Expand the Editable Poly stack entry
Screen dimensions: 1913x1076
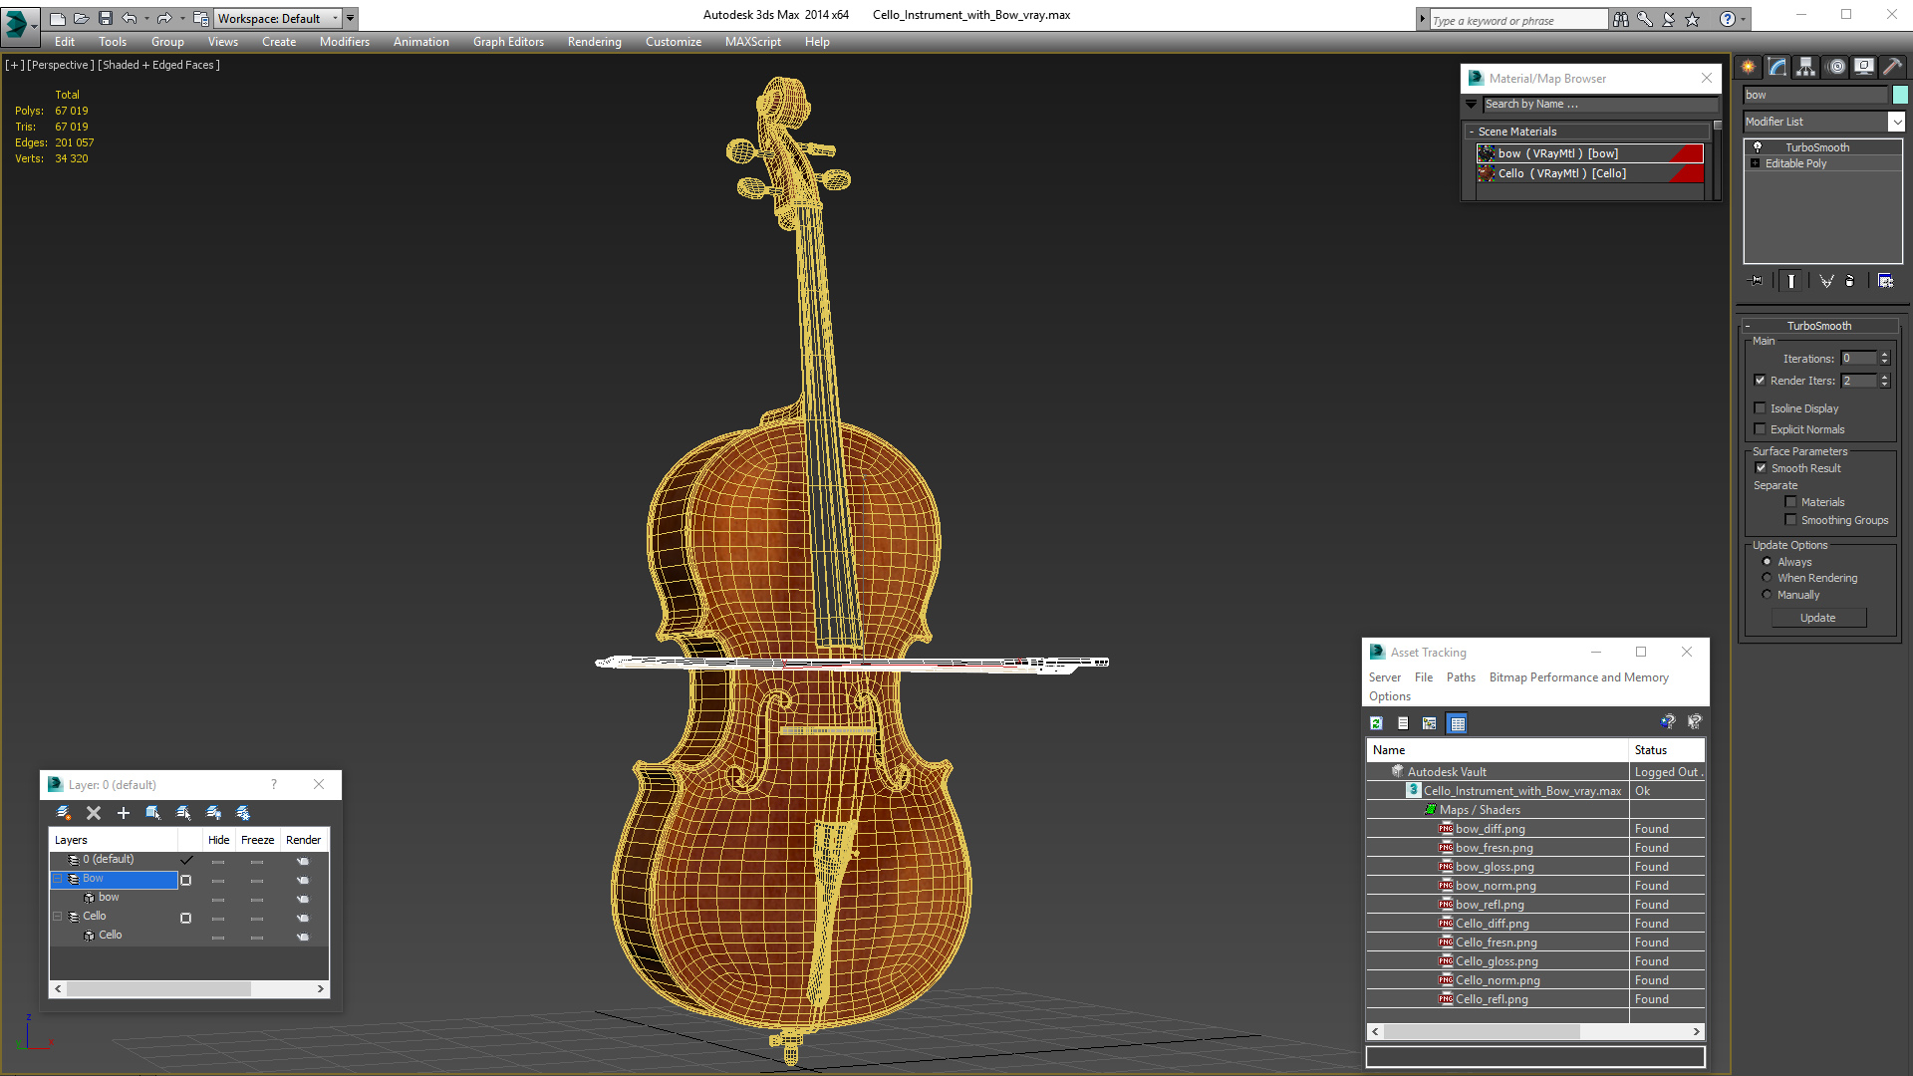coord(1755,163)
